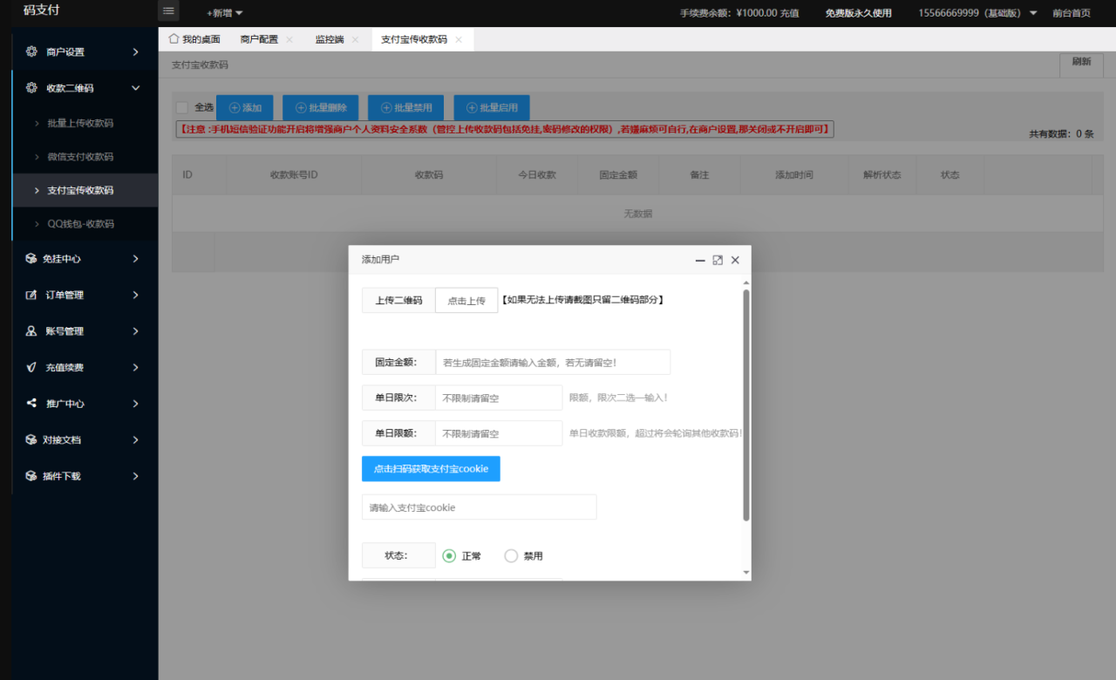1116x680 pixels.
Task: Click the 免挂中心 cube icon
Action: click(x=31, y=259)
